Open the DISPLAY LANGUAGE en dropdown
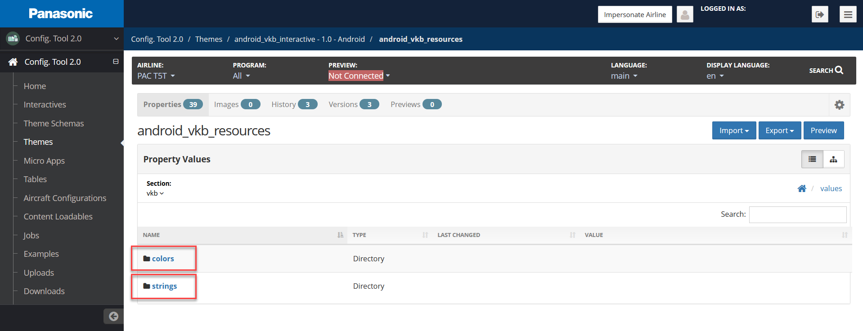The image size is (863, 331). 715,76
